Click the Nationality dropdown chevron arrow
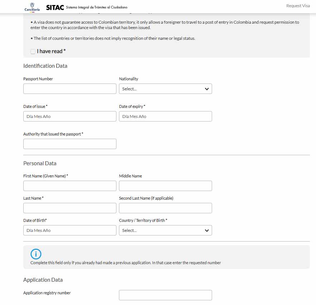Image resolution: width=316 pixels, height=305 pixels. pyautogui.click(x=207, y=89)
